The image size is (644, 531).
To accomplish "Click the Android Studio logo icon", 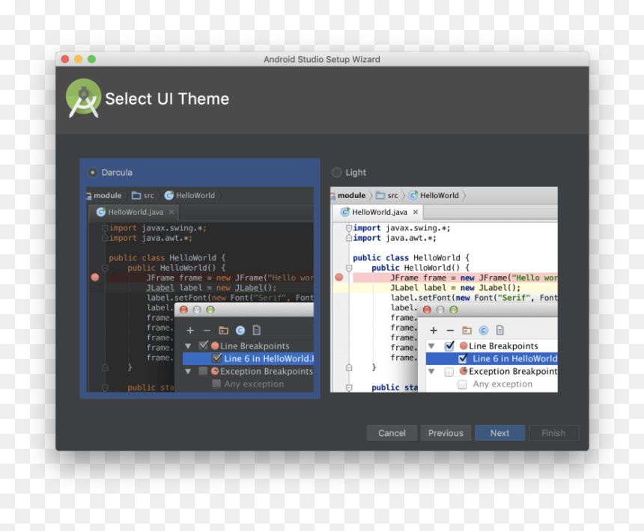I will pyautogui.click(x=84, y=98).
